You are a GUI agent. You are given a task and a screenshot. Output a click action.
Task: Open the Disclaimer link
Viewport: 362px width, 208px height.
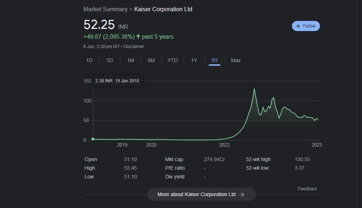pos(134,47)
